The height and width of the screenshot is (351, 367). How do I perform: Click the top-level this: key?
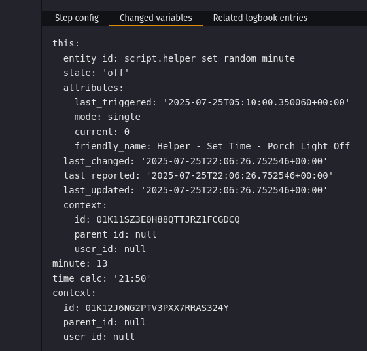point(66,43)
